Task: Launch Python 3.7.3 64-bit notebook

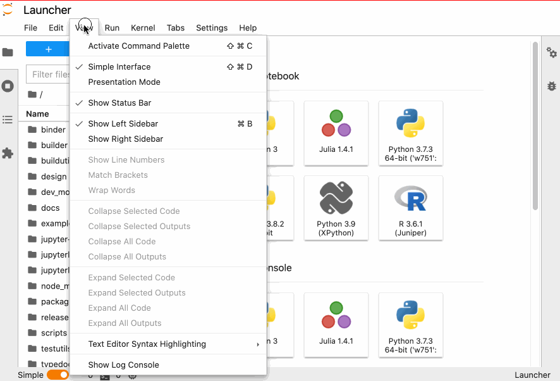Action: 411,133
